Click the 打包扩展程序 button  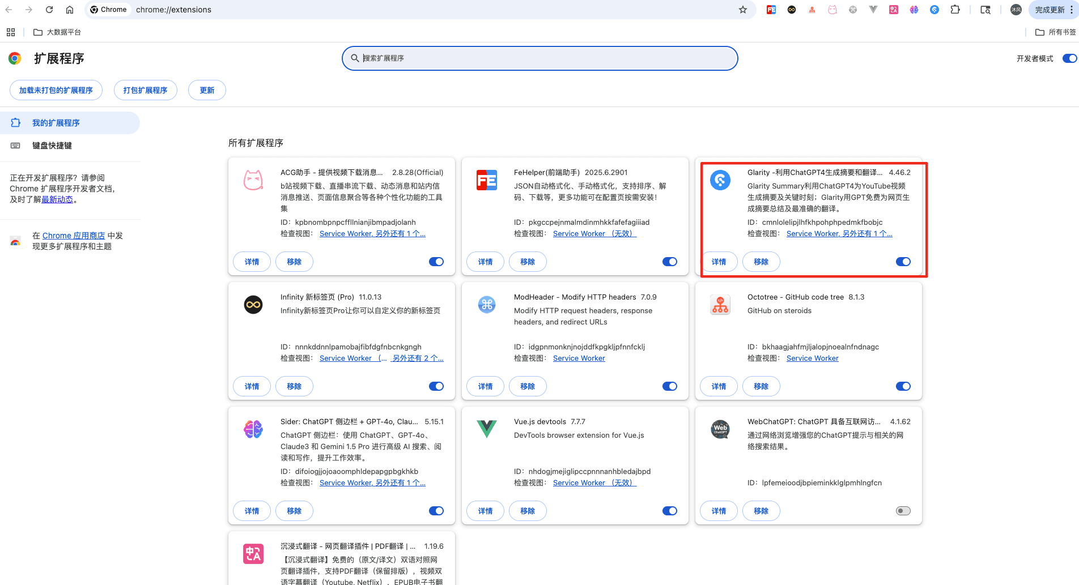tap(146, 90)
